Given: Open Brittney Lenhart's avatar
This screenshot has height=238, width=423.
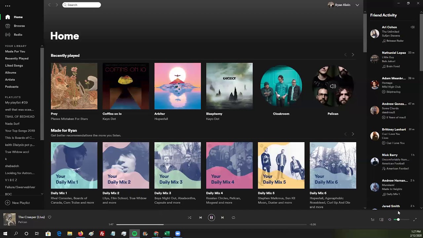Looking at the screenshot, I should click(375, 136).
